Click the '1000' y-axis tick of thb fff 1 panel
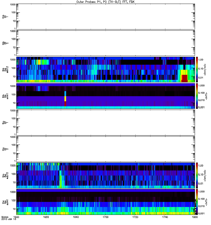 pyautogui.click(x=13, y=4)
